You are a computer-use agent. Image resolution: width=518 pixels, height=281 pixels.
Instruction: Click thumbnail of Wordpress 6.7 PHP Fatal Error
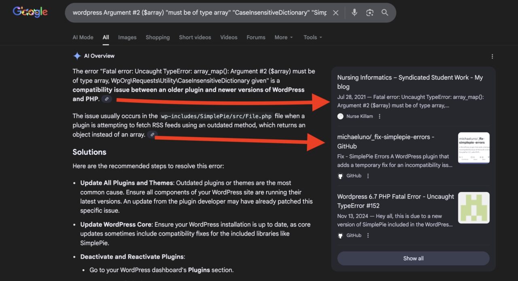473,208
